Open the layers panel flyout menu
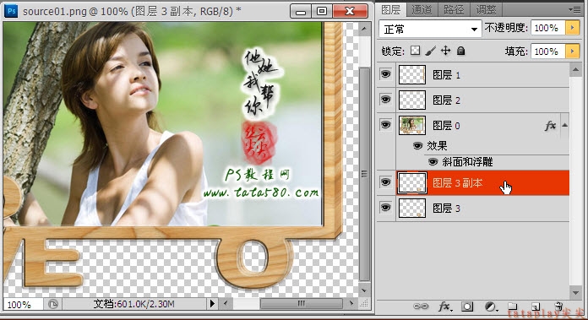This screenshot has width=588, height=320. [574, 9]
